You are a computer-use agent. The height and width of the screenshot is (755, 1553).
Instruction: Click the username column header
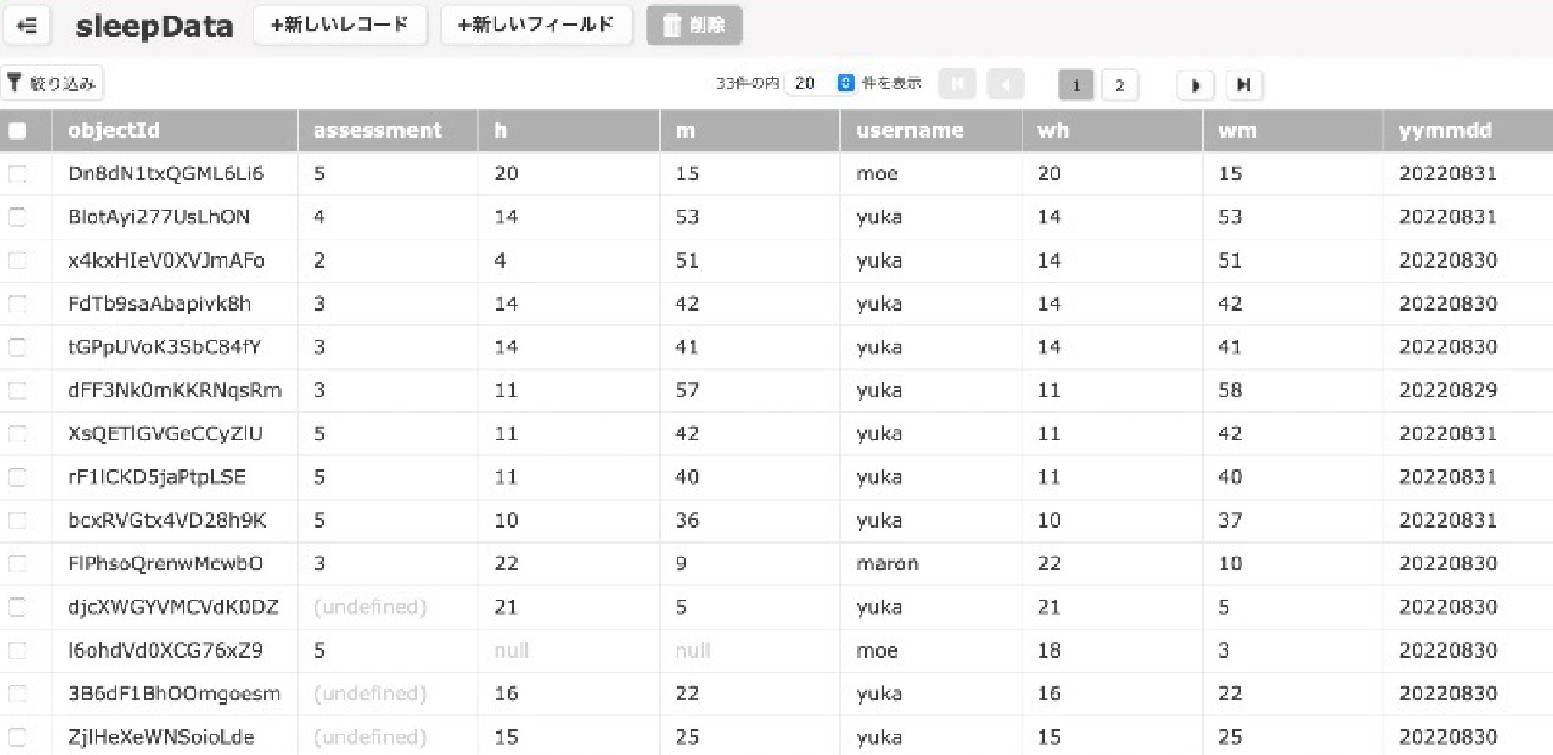tap(909, 131)
